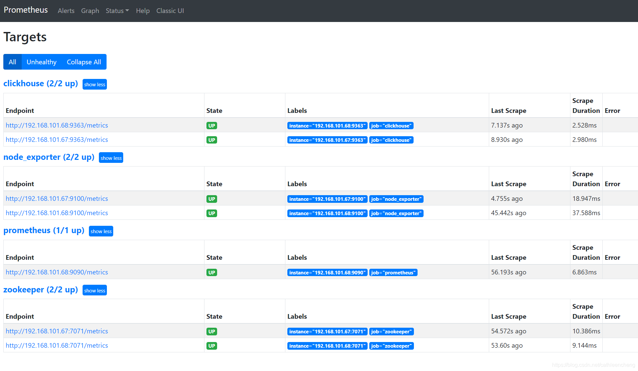Open the clickhouse (2/2 up) heading link
Image resolution: width=638 pixels, height=371 pixels.
[41, 83]
